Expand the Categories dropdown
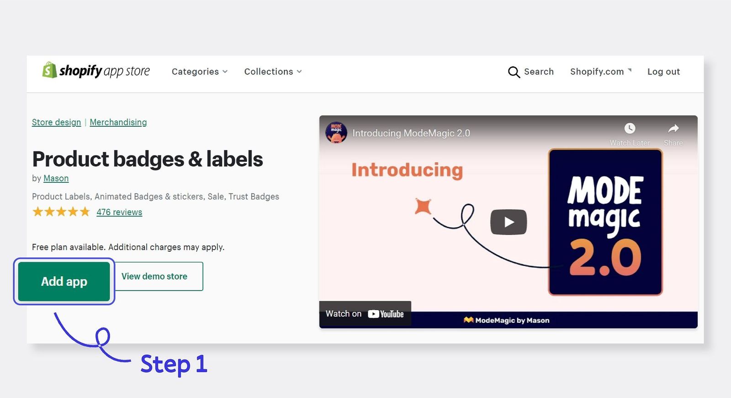Viewport: 731px width, 398px height. pyautogui.click(x=199, y=72)
